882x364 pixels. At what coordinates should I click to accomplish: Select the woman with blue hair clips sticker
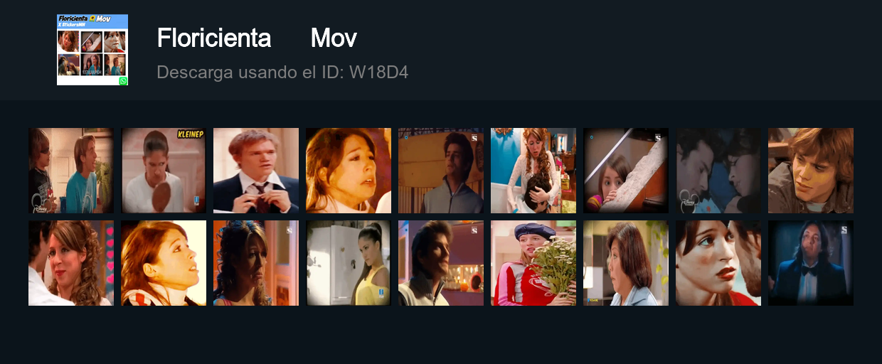[256, 263]
